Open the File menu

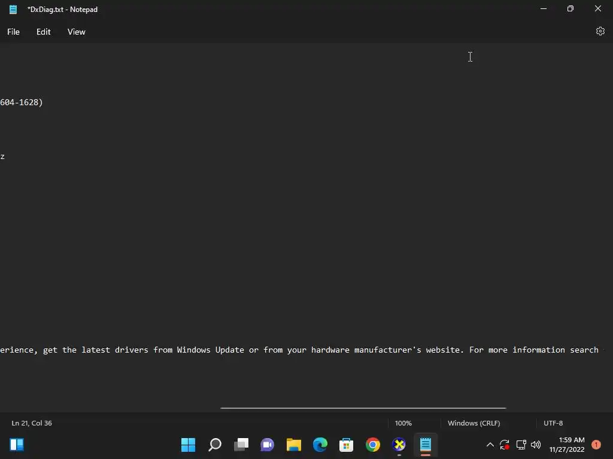click(13, 32)
